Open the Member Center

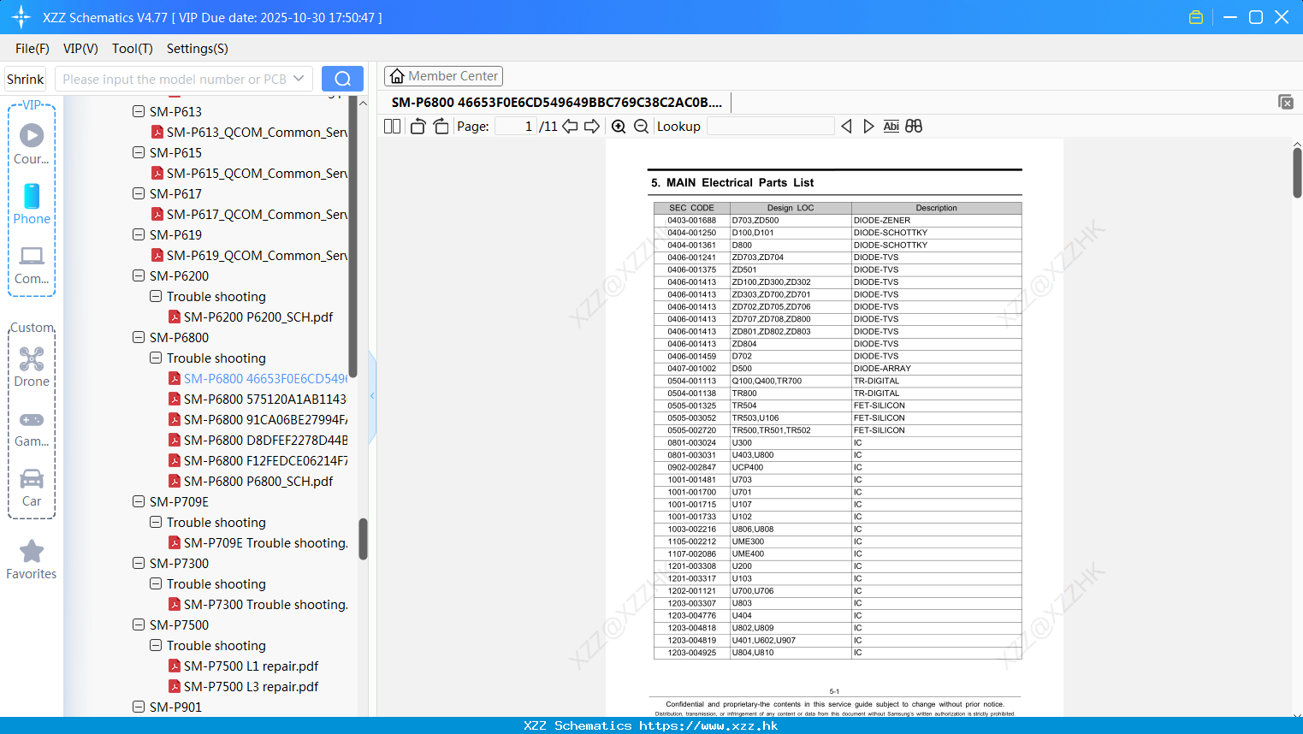pos(443,76)
